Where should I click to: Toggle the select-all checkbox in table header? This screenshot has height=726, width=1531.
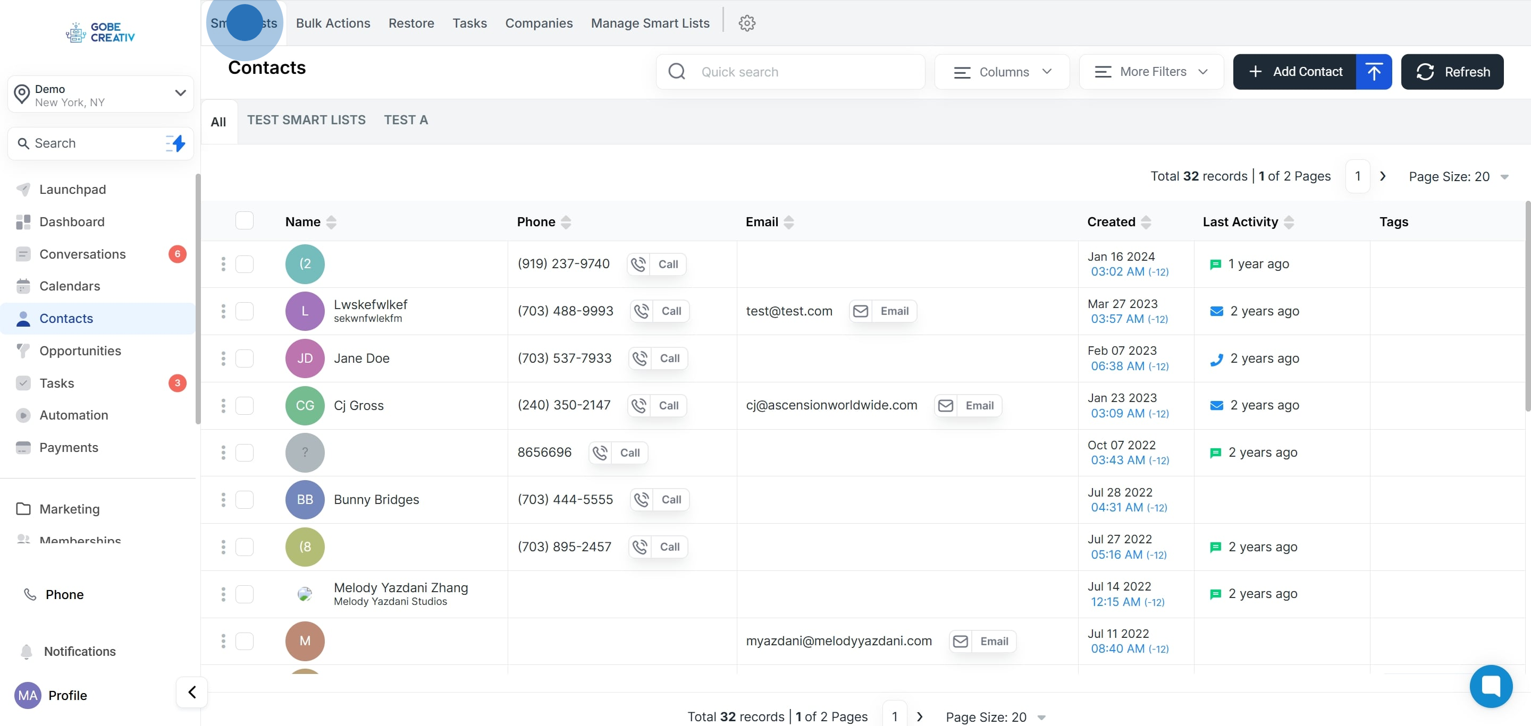point(245,221)
